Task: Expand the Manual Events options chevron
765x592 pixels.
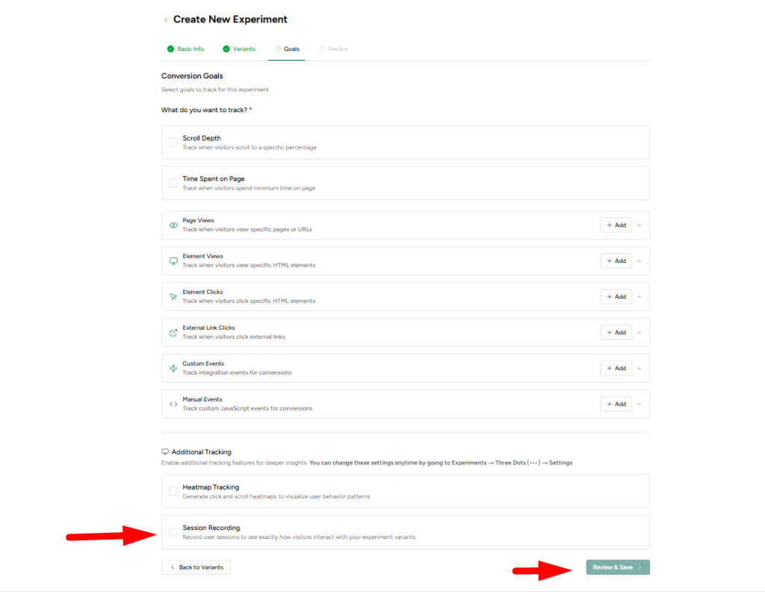Action: 639,404
